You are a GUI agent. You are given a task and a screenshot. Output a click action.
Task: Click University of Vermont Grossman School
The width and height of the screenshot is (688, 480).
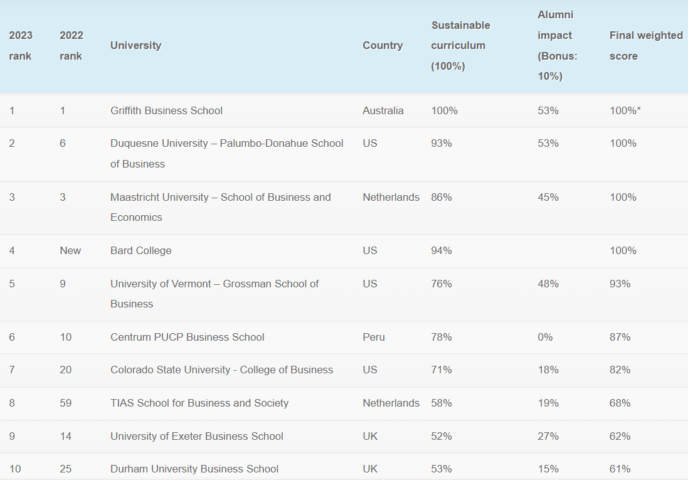[x=214, y=294]
